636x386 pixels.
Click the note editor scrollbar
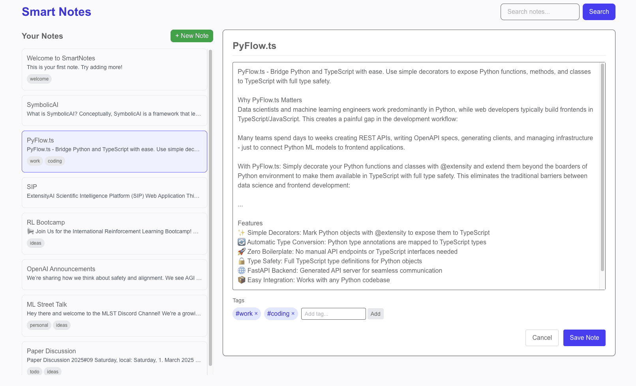(602, 167)
